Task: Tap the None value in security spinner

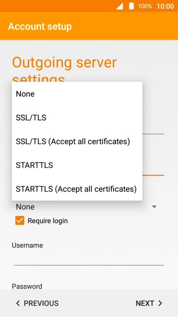Action: [25, 207]
